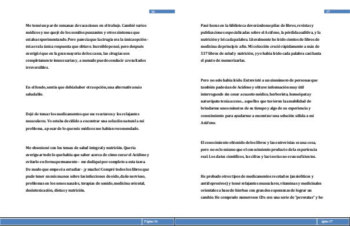Place cursor in paragraph 'Pero no solo había leído'
Viewport: 350px width, 226px height.
tap(259, 101)
